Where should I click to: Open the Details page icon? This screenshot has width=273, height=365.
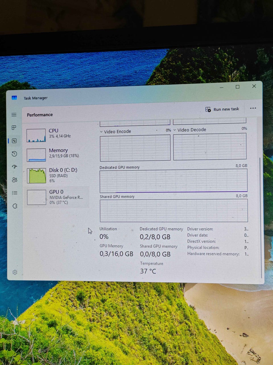click(15, 193)
